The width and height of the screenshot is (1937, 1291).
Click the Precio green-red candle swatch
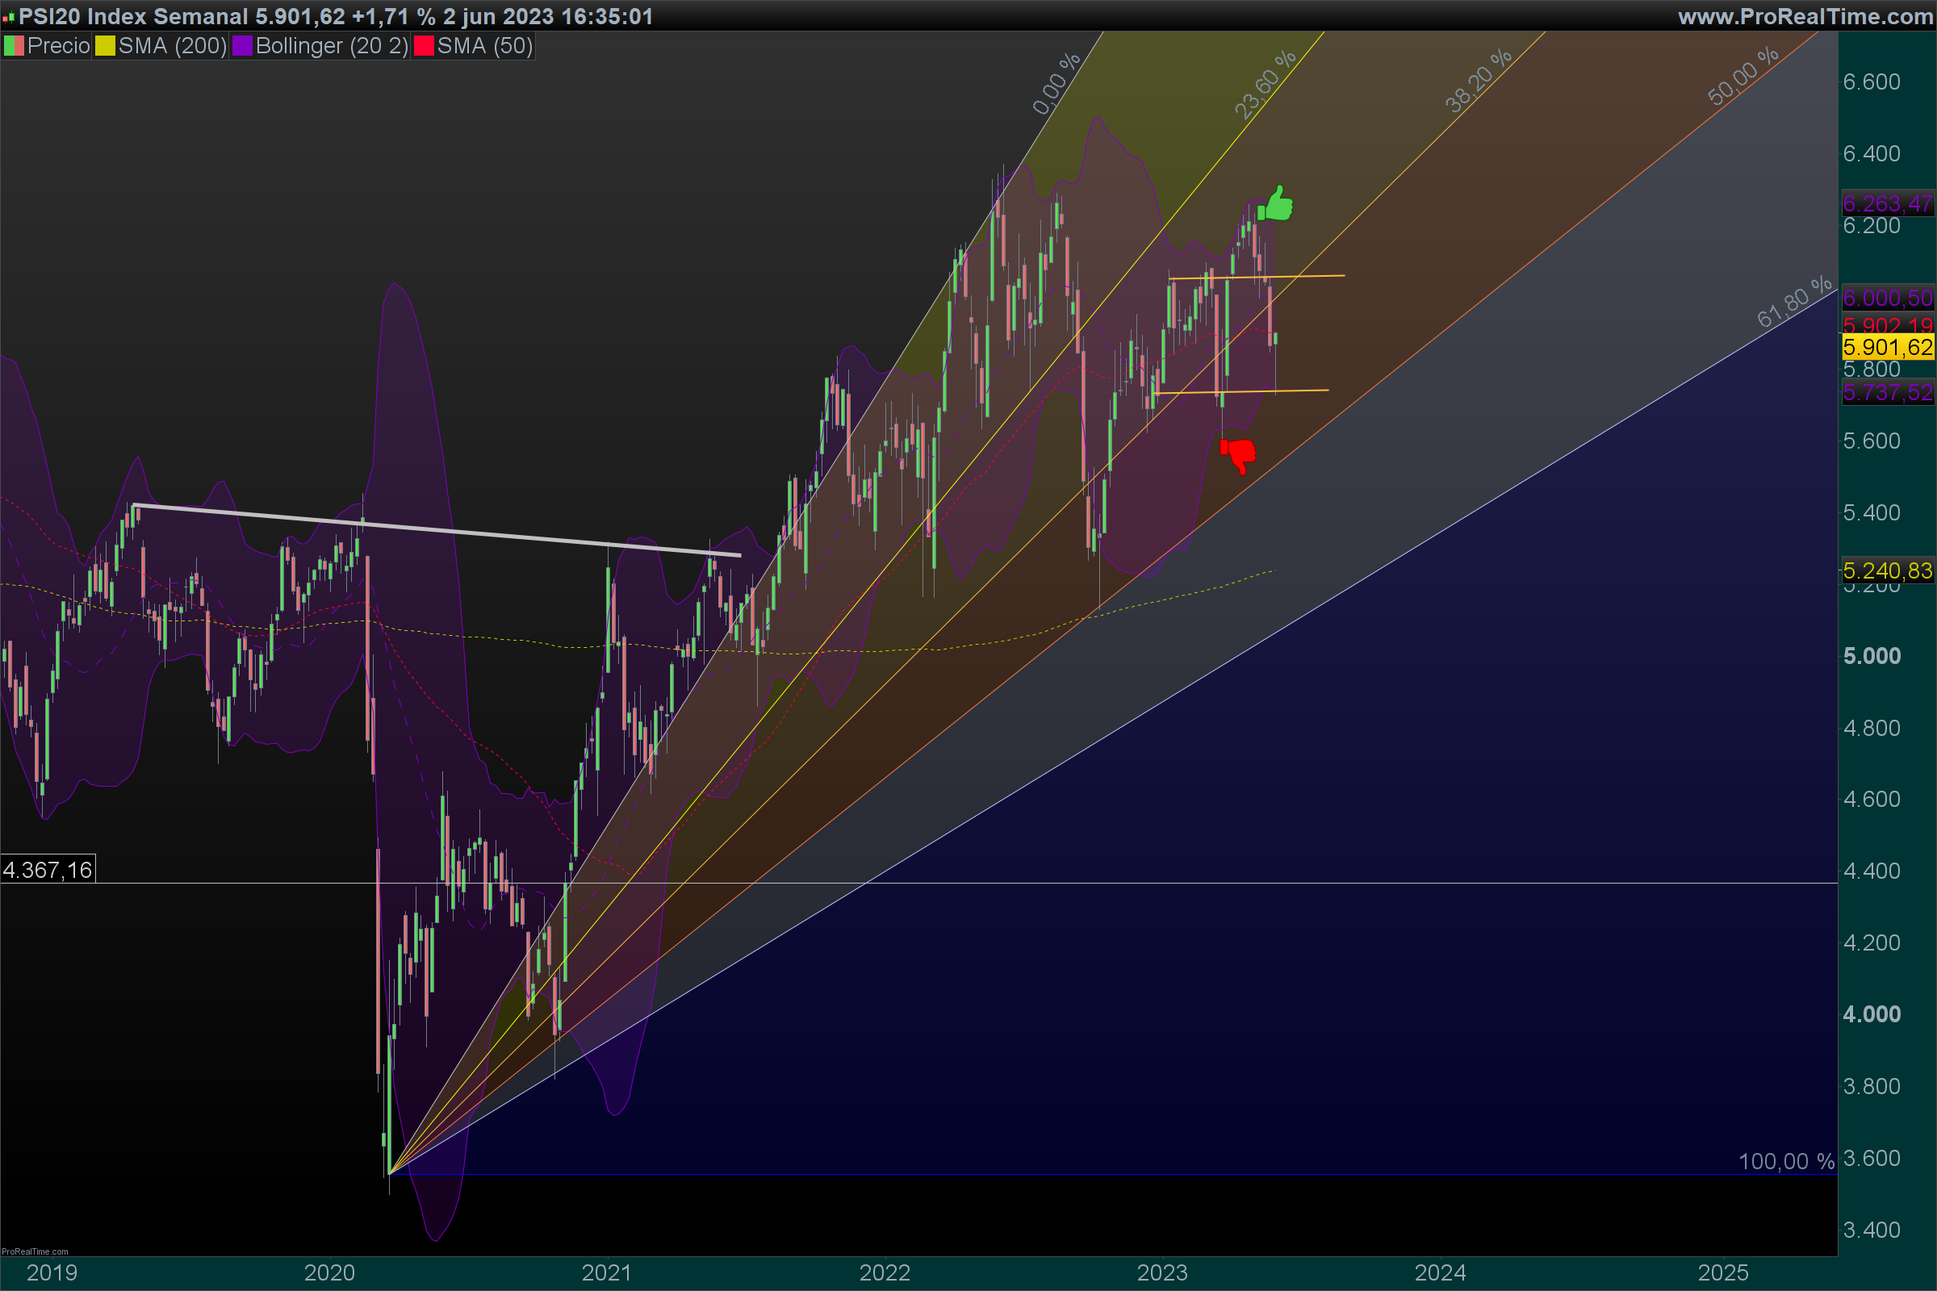click(x=13, y=46)
